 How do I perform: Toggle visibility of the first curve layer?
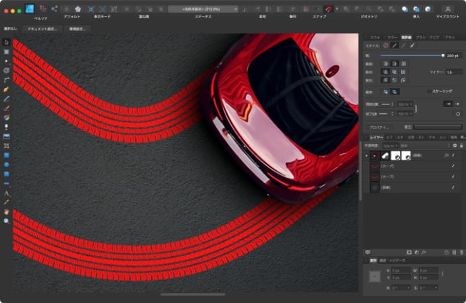[x=453, y=166]
